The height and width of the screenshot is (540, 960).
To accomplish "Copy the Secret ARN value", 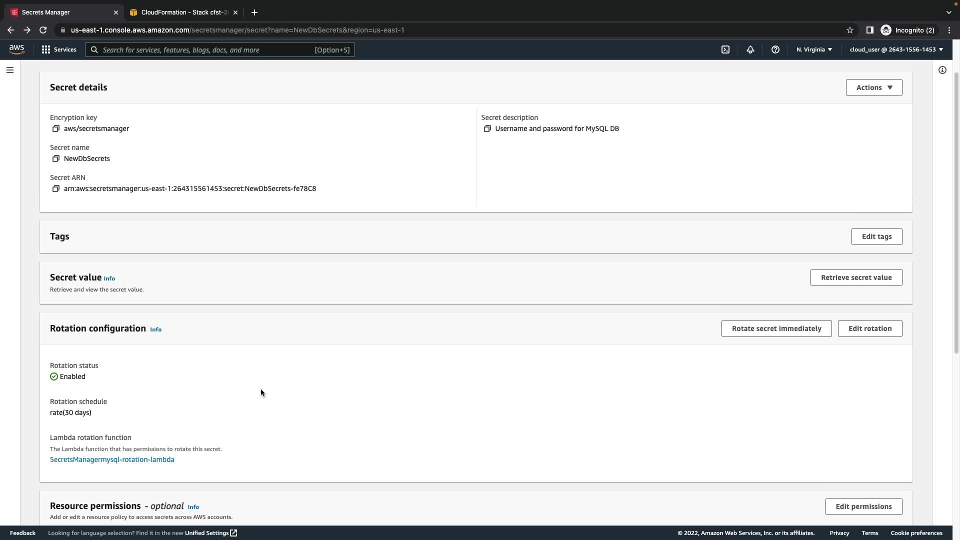I will [55, 188].
